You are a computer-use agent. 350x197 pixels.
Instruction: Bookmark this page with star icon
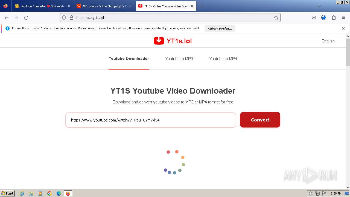pyautogui.click(x=276, y=18)
